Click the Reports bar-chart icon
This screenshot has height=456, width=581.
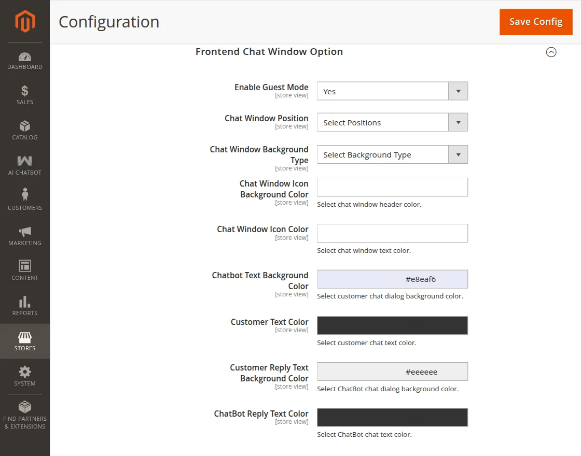pyautogui.click(x=24, y=303)
